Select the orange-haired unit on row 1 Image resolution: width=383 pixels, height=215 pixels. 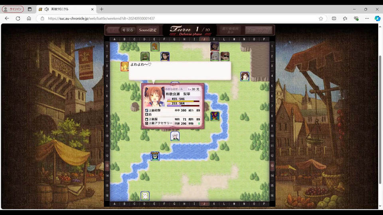[155, 46]
